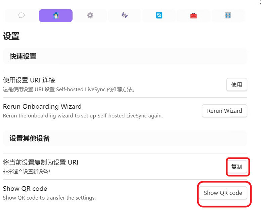Open the blue sync arrows tab
261x212 pixels.
click(x=159, y=15)
